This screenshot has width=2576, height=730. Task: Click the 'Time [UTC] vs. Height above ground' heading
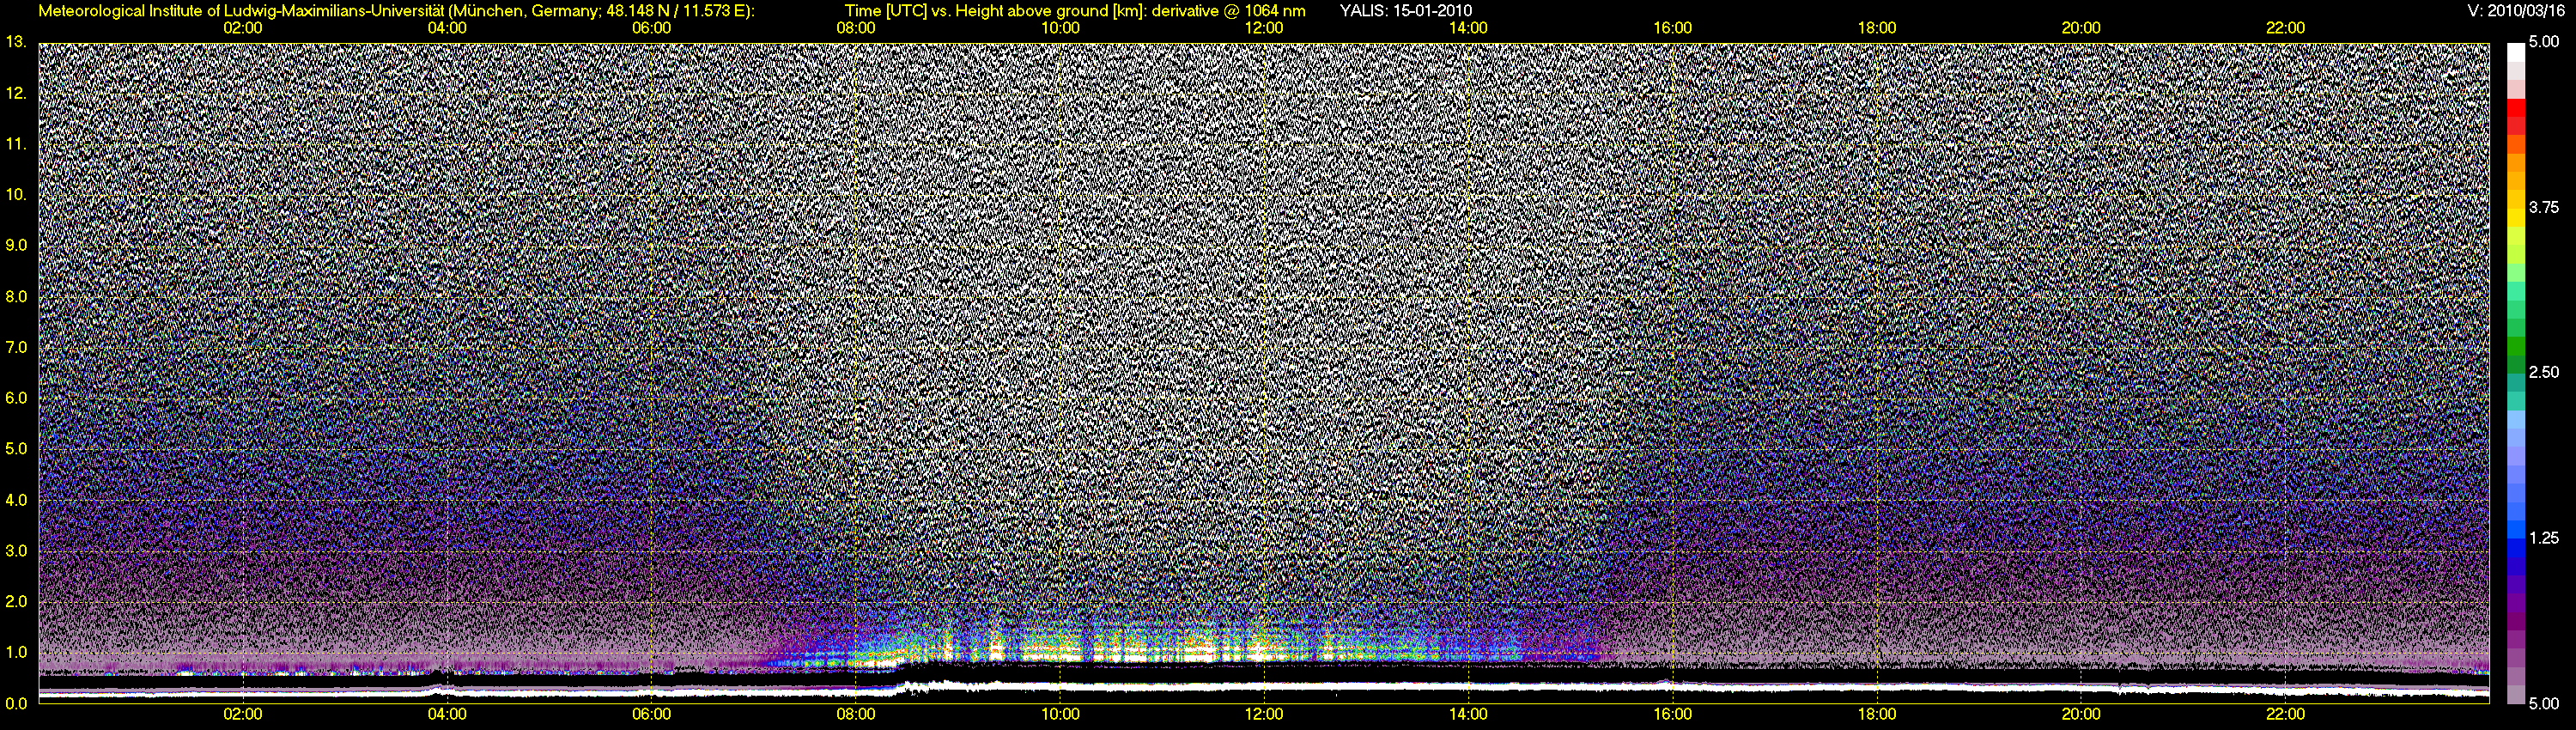1075,11
